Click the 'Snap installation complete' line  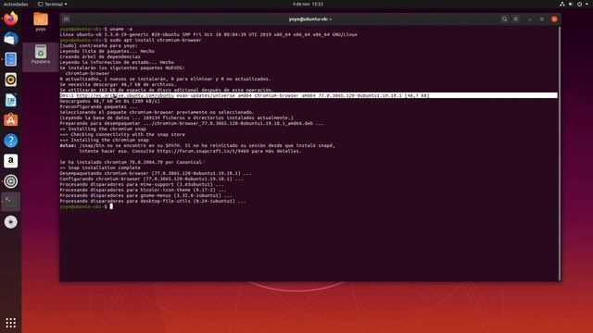[x=100, y=167]
